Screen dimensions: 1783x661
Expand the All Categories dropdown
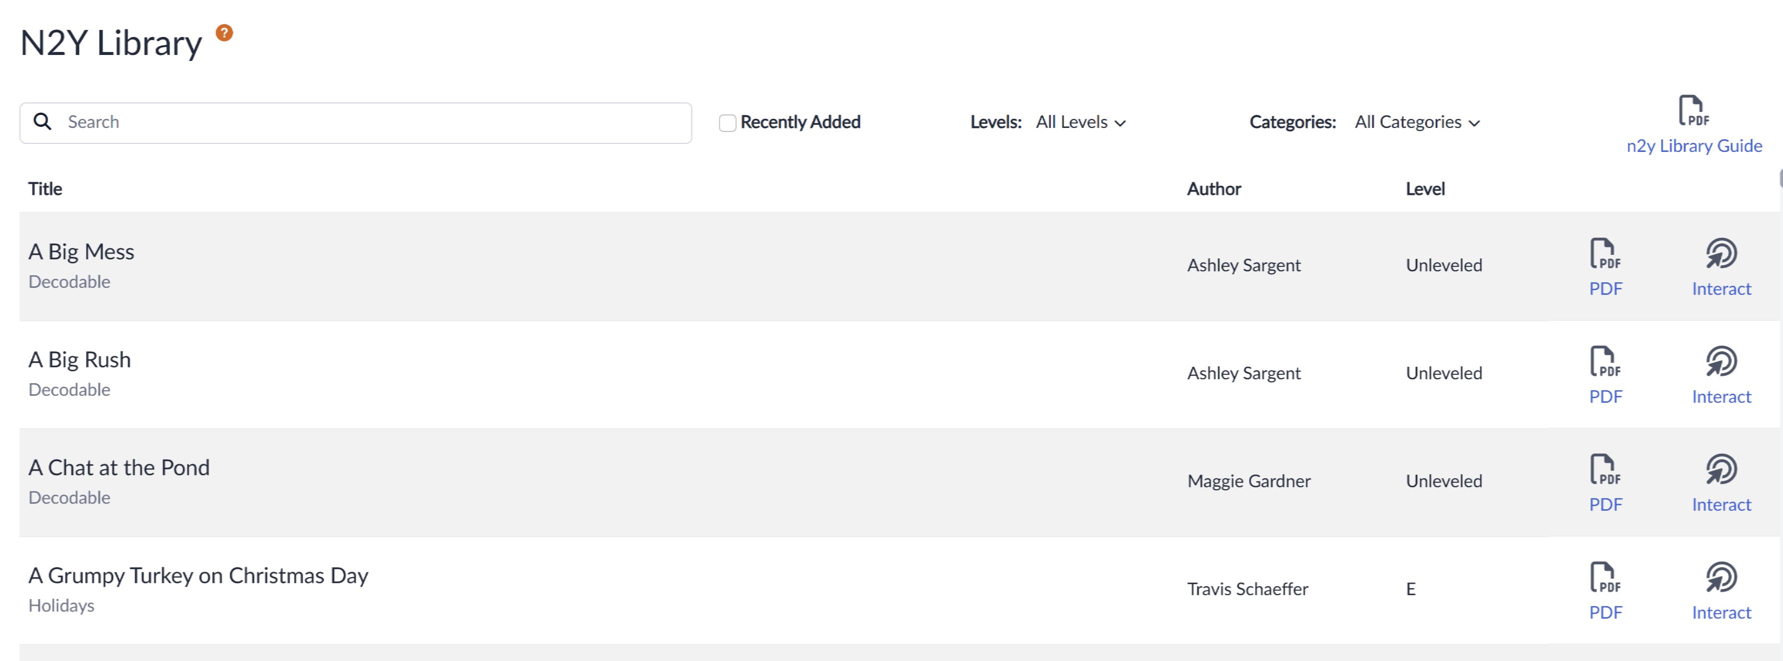pyautogui.click(x=1417, y=122)
